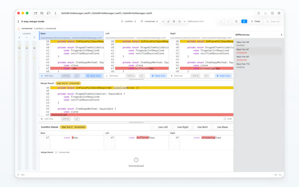Click Use Base to resolve the conflict

pyautogui.click(x=222, y=127)
